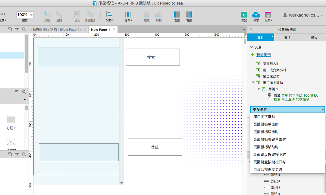Image resolution: width=326 pixels, height=195 pixels.
Task: Switch to the 备注 tab
Action: click(287, 38)
